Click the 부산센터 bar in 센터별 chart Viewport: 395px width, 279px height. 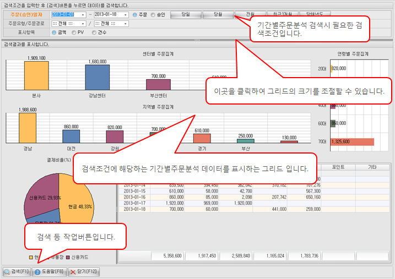(x=159, y=85)
